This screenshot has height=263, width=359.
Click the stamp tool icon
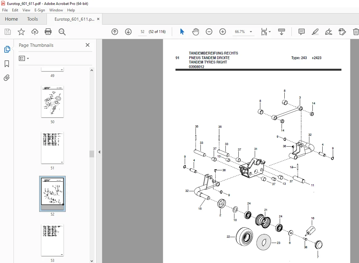tap(342, 31)
